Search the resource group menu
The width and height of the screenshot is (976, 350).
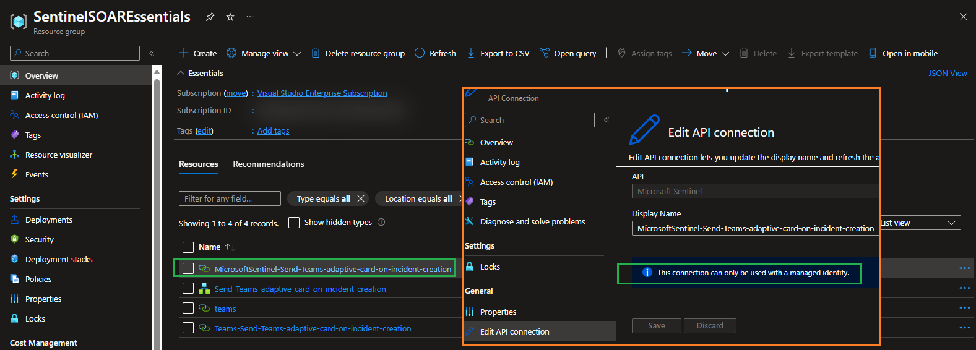75,53
